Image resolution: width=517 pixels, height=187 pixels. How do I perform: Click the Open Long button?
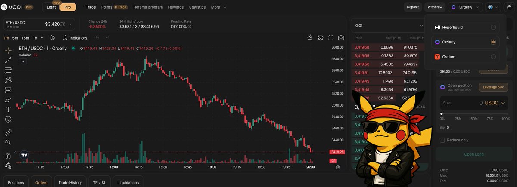click(x=474, y=154)
